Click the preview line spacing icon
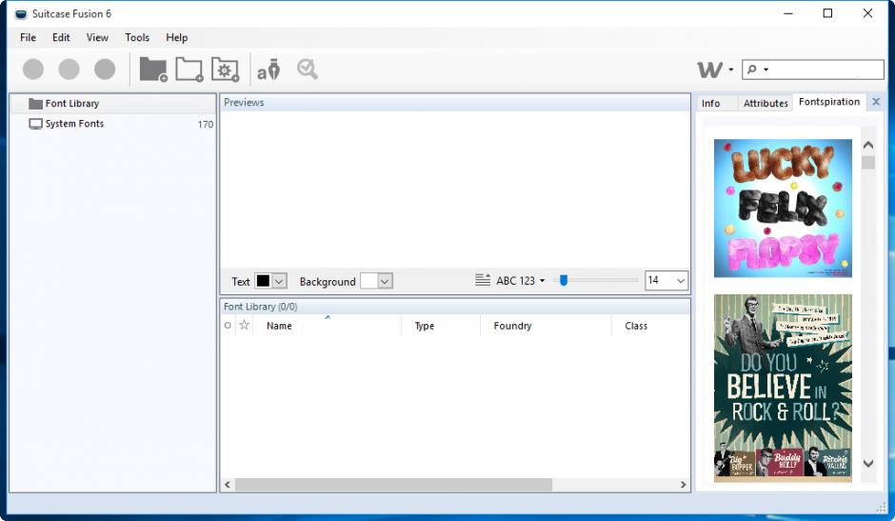This screenshot has height=521, width=895. 483,281
